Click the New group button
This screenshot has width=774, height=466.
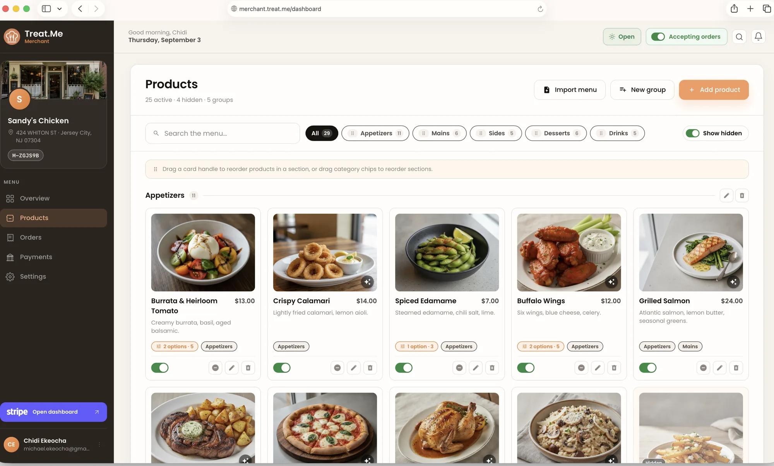click(642, 90)
